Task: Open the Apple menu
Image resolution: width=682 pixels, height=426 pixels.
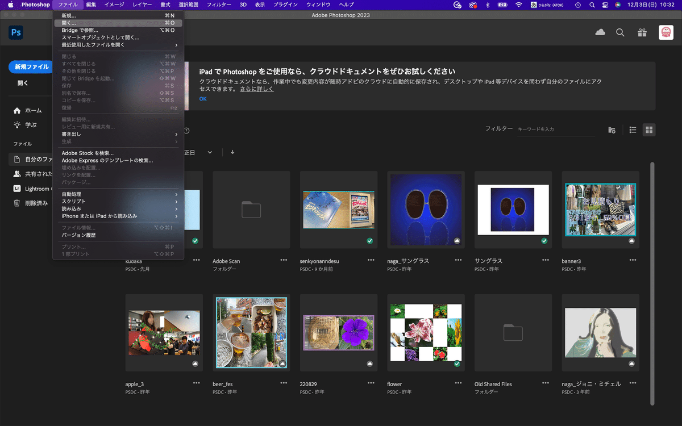Action: pyautogui.click(x=10, y=5)
